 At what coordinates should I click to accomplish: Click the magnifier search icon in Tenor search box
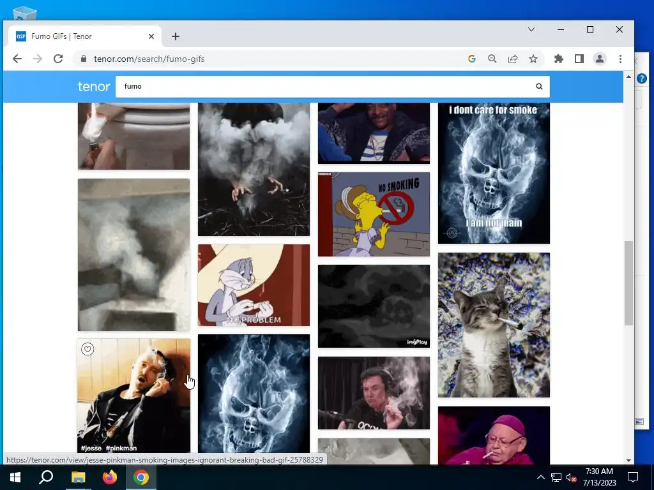coord(539,86)
